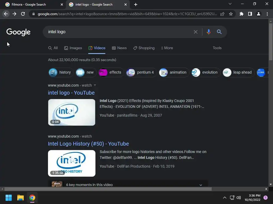Select the effects suggestion chip
Image resolution: width=273 pixels, height=204 pixels.
(x=111, y=72)
